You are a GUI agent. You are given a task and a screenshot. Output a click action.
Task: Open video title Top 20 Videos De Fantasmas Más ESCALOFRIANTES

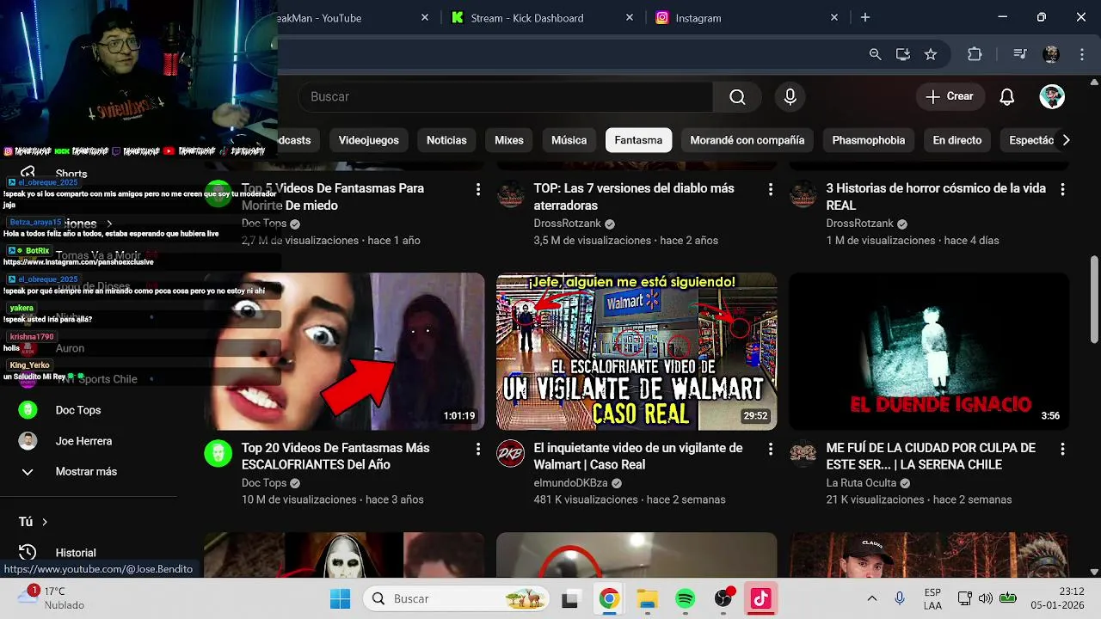335,457
